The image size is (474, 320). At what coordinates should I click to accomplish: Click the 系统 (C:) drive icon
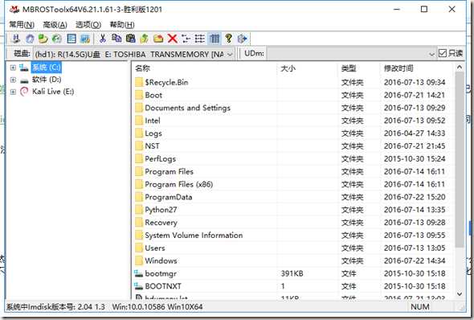tap(24, 68)
